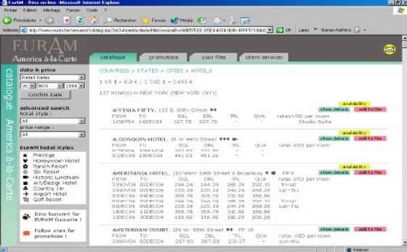Click the Dino footprint icon
The height and width of the screenshot is (252, 407).
click(x=26, y=217)
